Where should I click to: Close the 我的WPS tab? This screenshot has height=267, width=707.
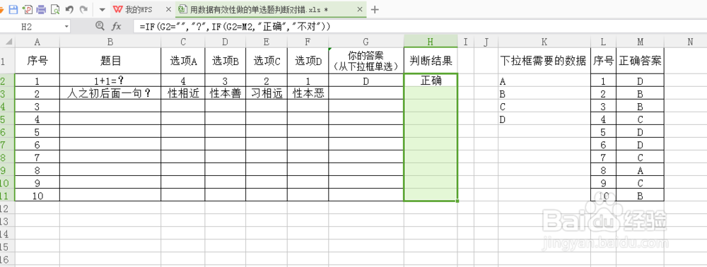coord(169,9)
